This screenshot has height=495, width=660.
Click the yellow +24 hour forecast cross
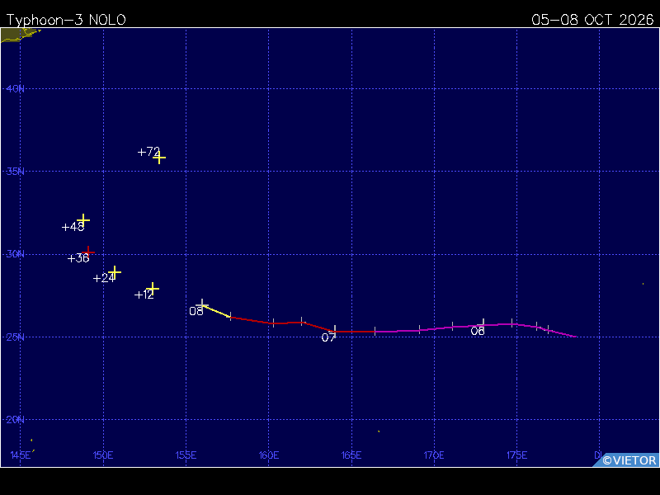coord(115,272)
